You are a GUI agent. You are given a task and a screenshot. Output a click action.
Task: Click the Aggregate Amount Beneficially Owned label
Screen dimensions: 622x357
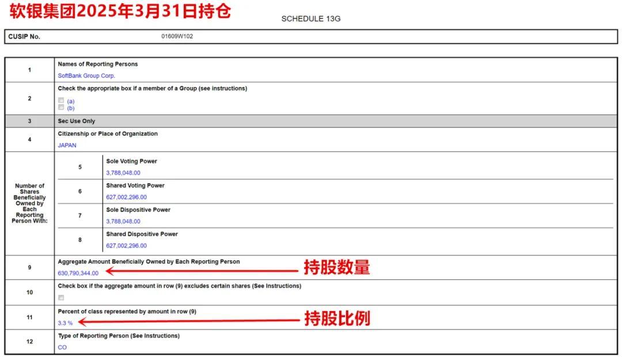pyautogui.click(x=149, y=261)
